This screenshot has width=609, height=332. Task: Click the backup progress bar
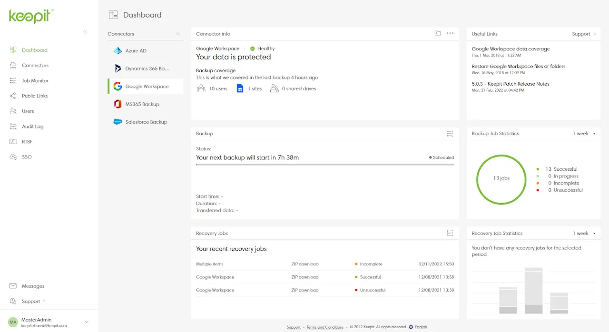[325, 165]
